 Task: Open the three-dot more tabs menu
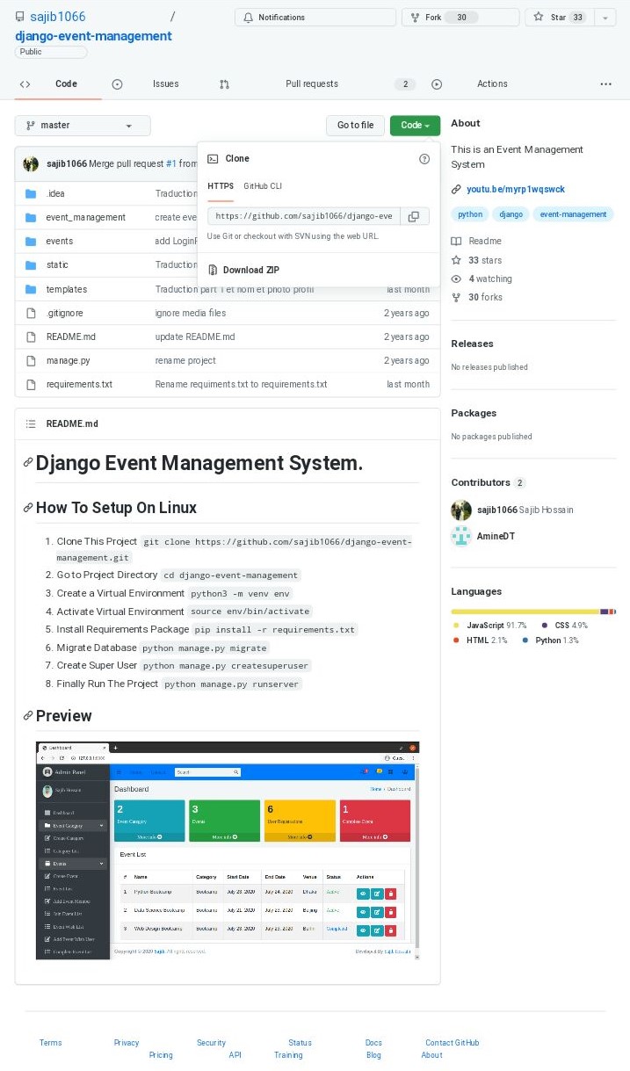[605, 84]
